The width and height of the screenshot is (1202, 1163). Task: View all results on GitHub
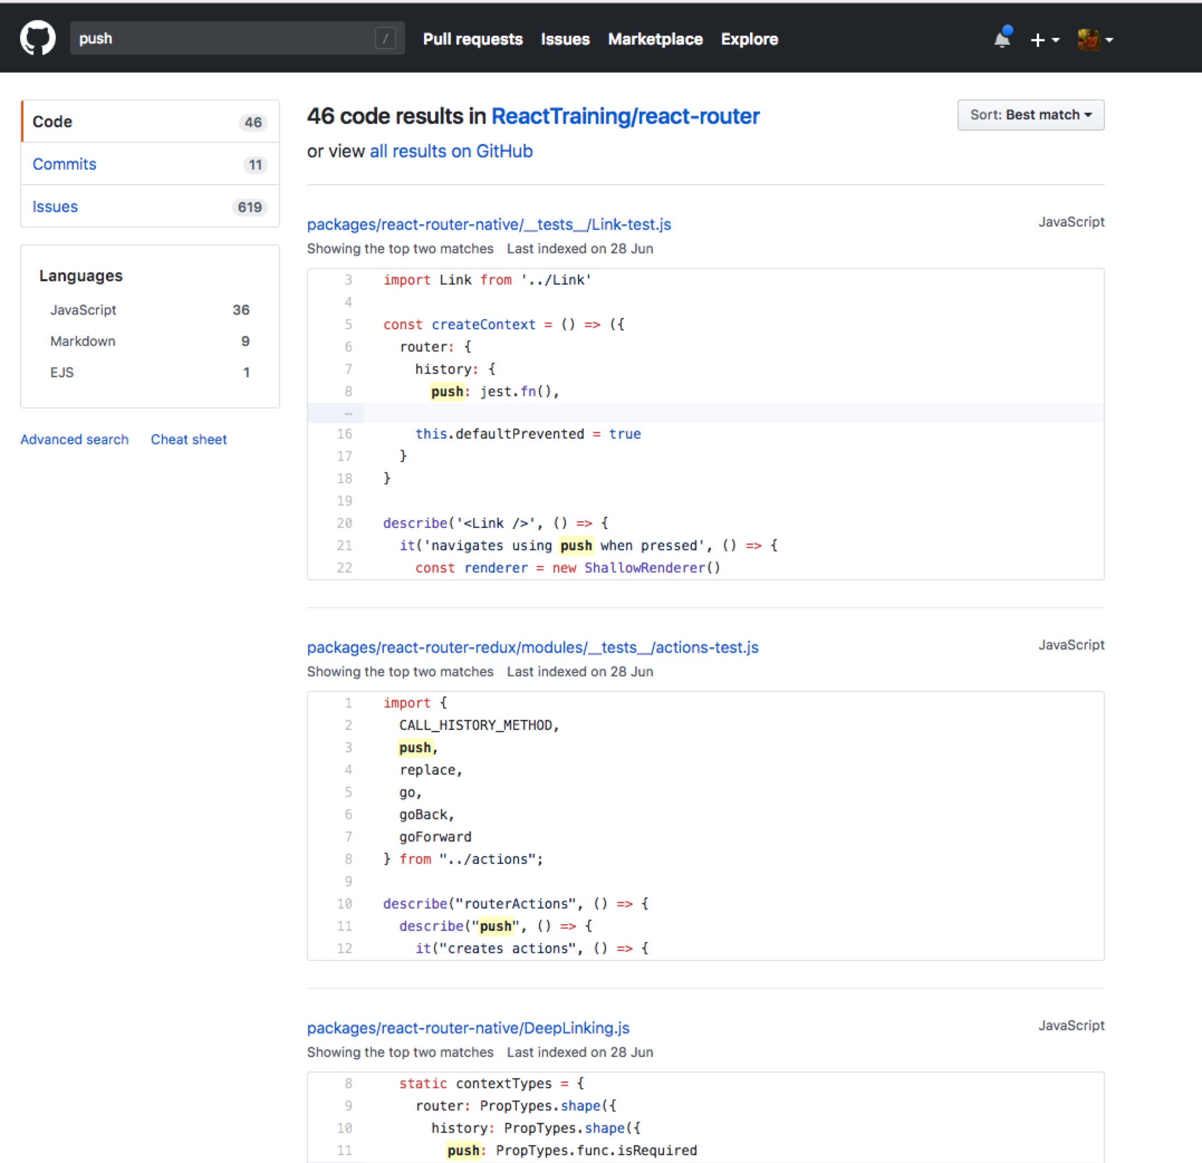pos(451,151)
